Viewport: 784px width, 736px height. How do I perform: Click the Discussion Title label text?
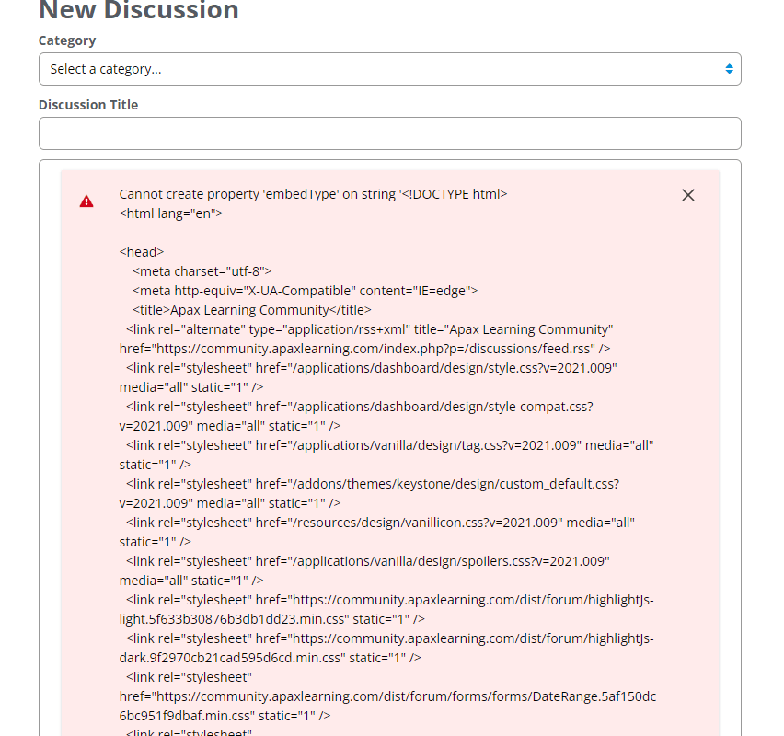(x=88, y=105)
